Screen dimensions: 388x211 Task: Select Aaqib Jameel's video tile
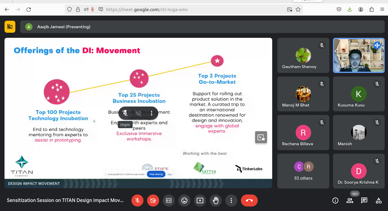click(359, 55)
